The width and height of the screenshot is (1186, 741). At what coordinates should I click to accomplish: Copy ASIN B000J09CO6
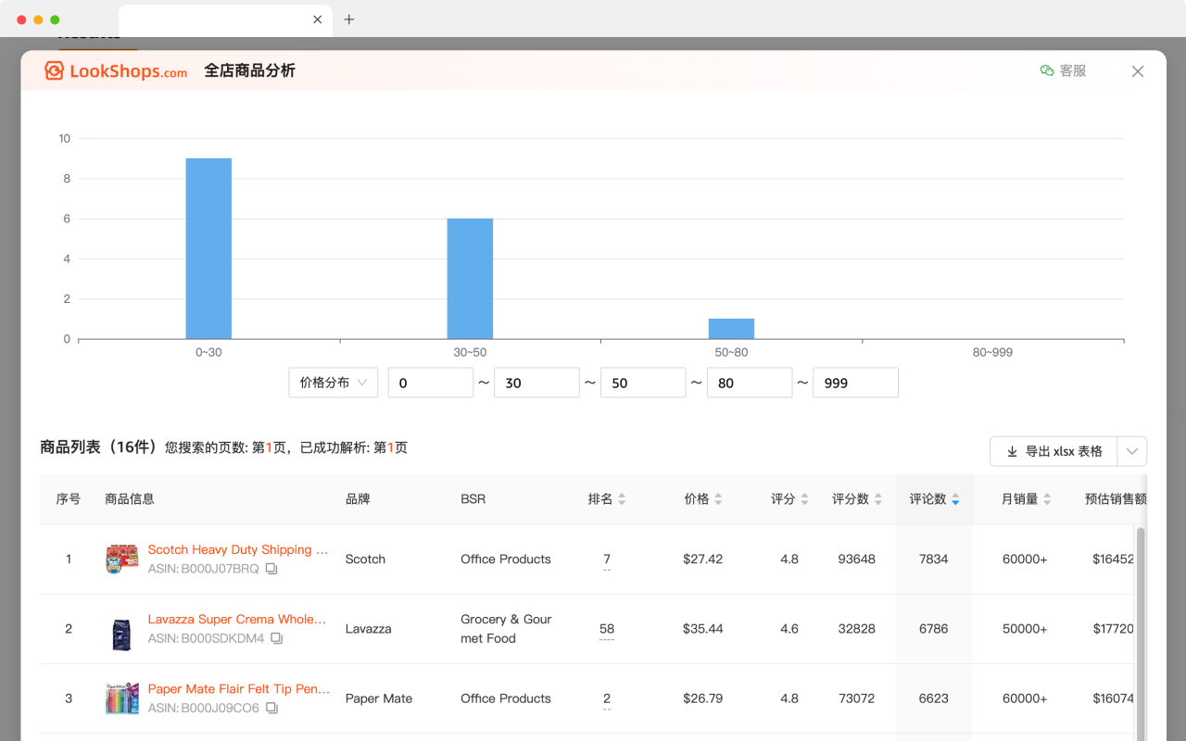pos(271,709)
